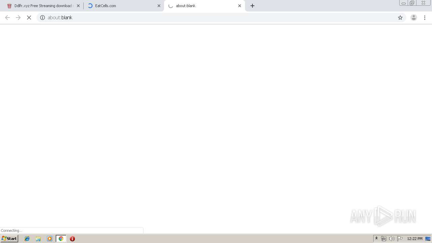The image size is (432, 243).
Task: Show desktop via tray monitor icon
Action: (428, 239)
